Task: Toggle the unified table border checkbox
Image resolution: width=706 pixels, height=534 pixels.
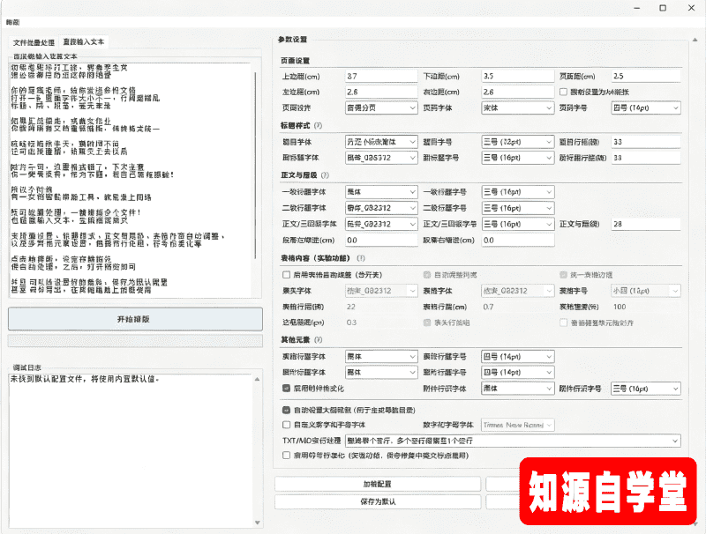Action: (563, 275)
